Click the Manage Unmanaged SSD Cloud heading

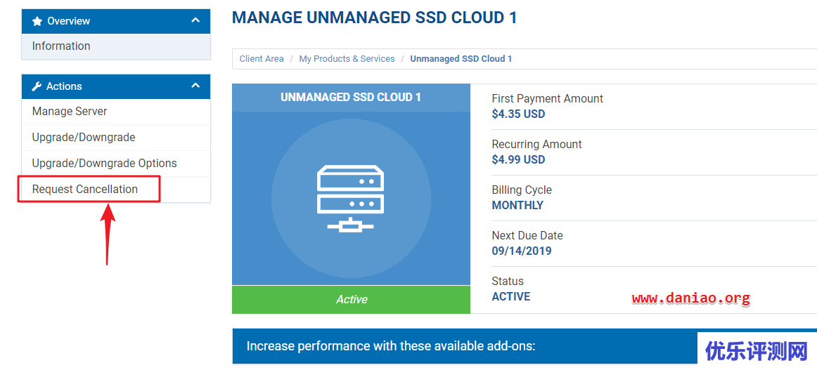(374, 18)
